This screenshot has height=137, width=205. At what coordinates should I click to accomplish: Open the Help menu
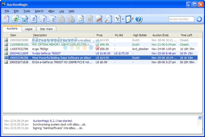(x=72, y=11)
